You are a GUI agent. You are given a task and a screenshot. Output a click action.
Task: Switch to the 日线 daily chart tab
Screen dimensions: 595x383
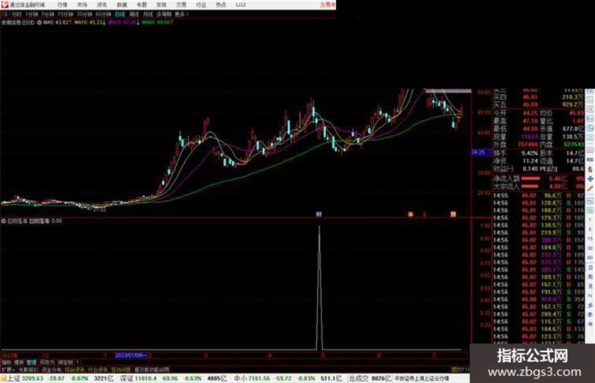120,14
